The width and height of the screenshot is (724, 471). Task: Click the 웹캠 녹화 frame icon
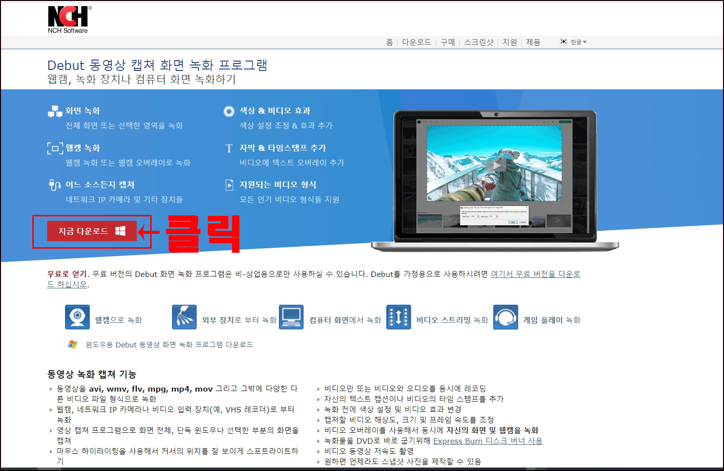point(55,148)
